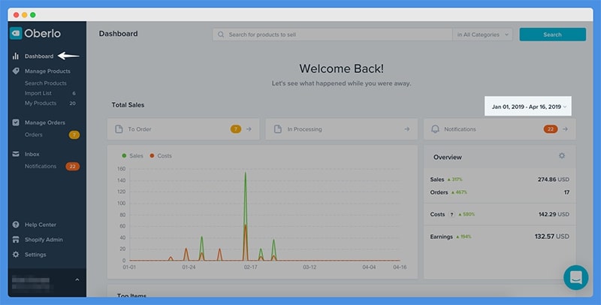The width and height of the screenshot is (601, 305).
Task: Click the Inbox envelope icon
Action: tap(16, 154)
